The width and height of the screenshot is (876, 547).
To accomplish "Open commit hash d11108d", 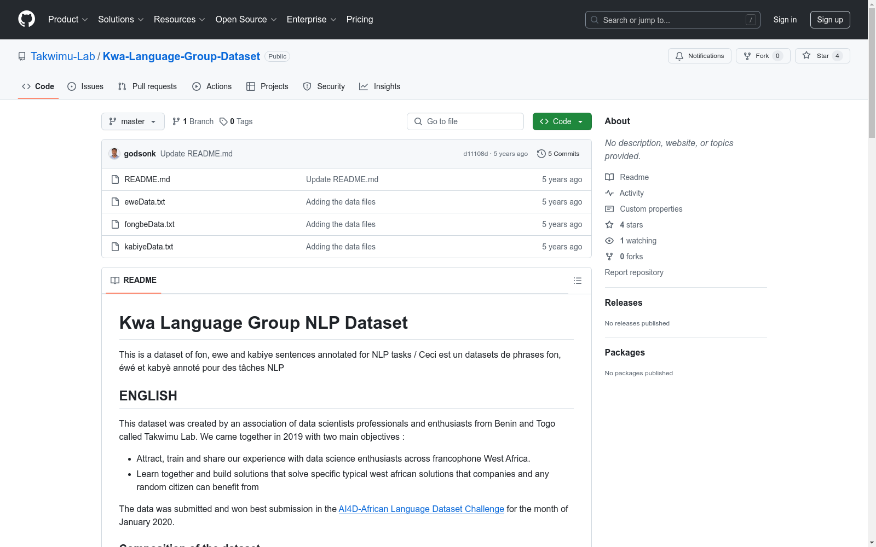I will click(475, 154).
